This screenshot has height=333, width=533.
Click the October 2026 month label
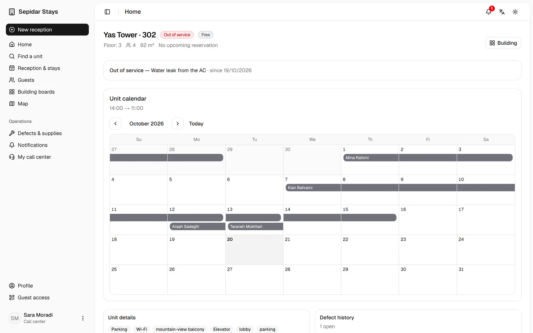click(147, 124)
